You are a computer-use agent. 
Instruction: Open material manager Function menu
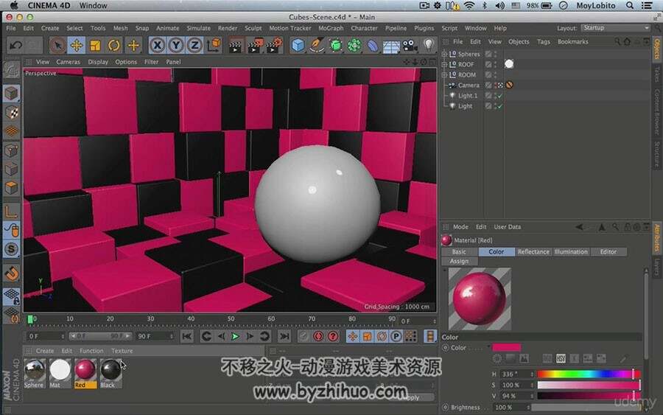click(x=91, y=351)
